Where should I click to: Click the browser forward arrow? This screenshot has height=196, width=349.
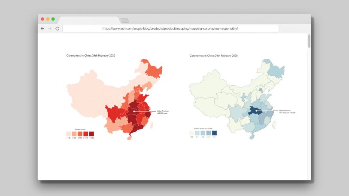coord(50,28)
